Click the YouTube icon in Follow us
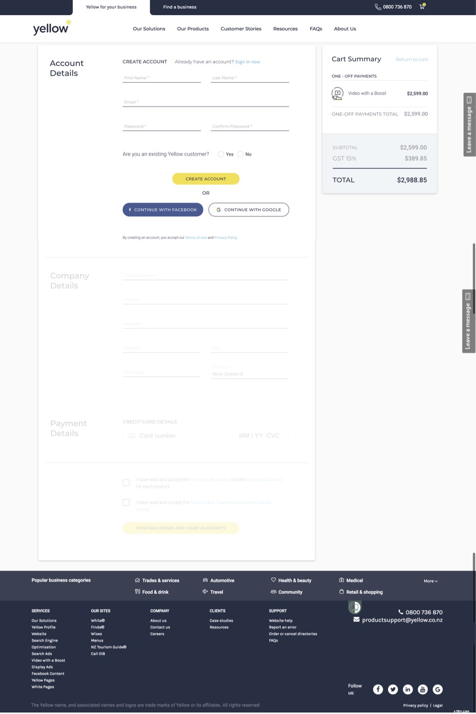476x714 pixels. pyautogui.click(x=422, y=689)
